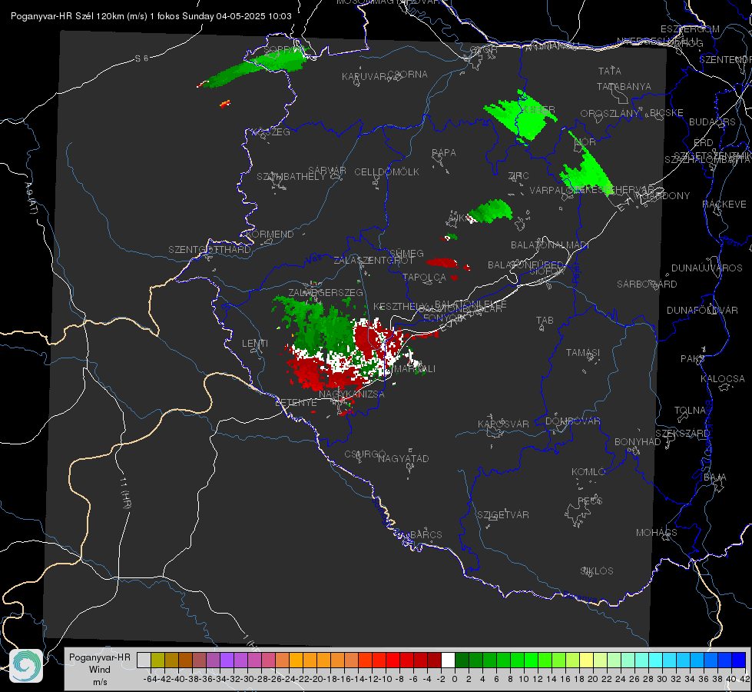752x692 pixels.
Task: Click the '42' value at the legend's end
Action: [744, 679]
